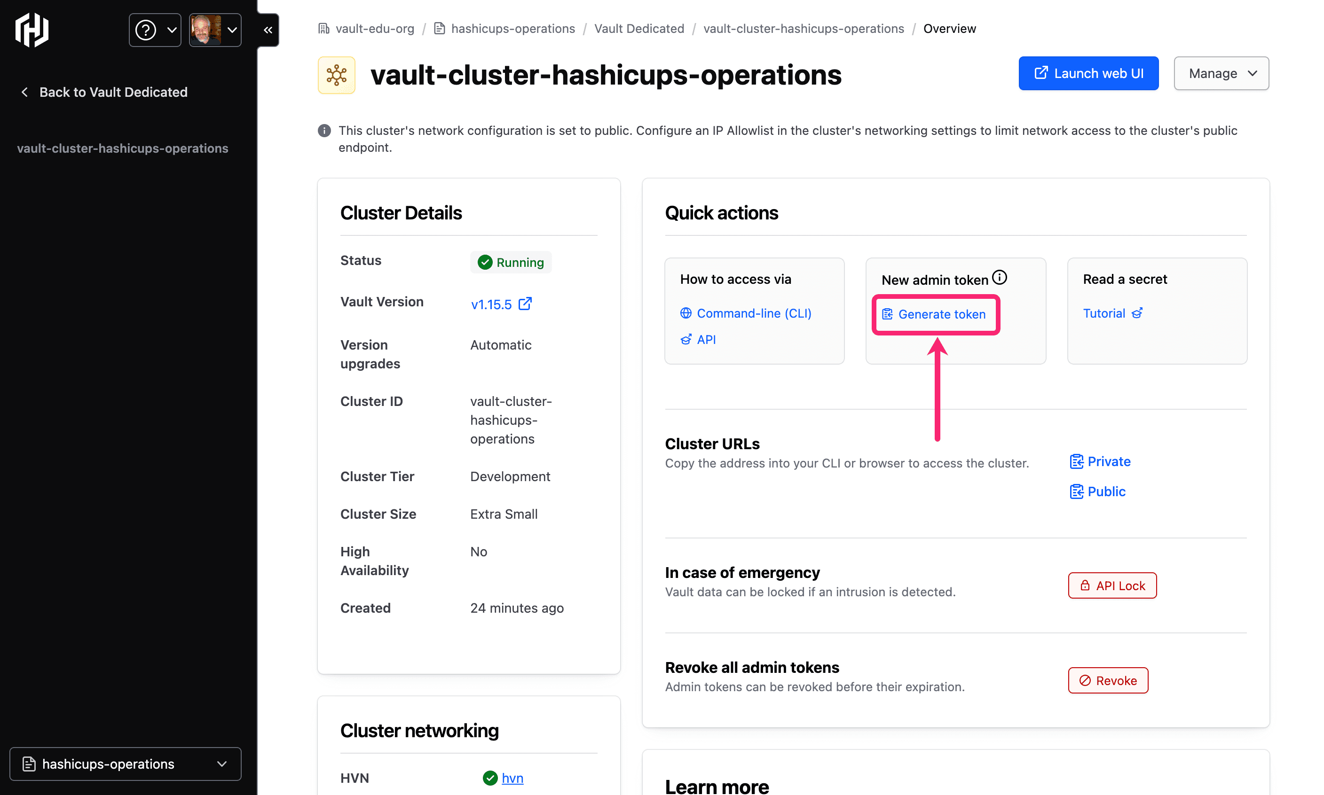Screen dimensions: 1324x795
Task: Click the info icon beside New admin token
Action: (x=999, y=278)
